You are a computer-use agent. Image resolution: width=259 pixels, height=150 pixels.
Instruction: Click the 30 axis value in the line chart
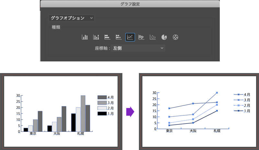click(x=154, y=93)
